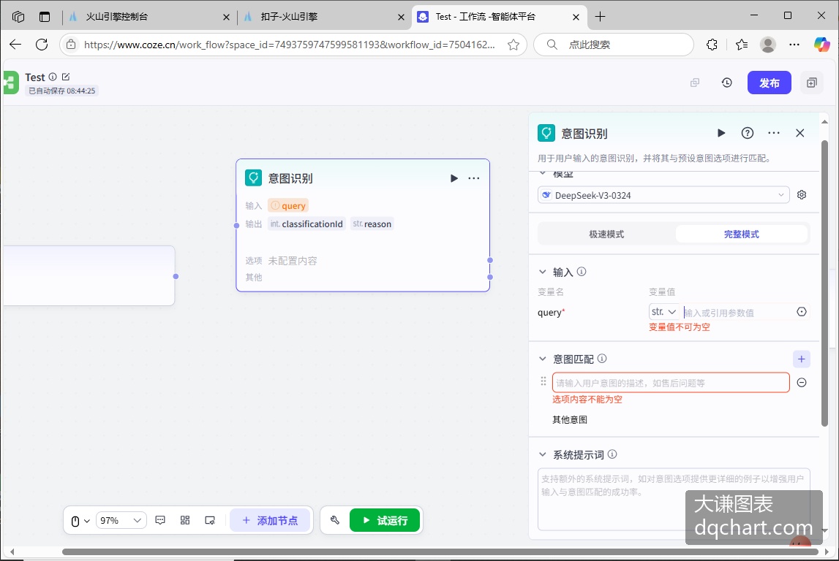
Task: Toggle minimap on canvas toolbar
Action: (210, 520)
